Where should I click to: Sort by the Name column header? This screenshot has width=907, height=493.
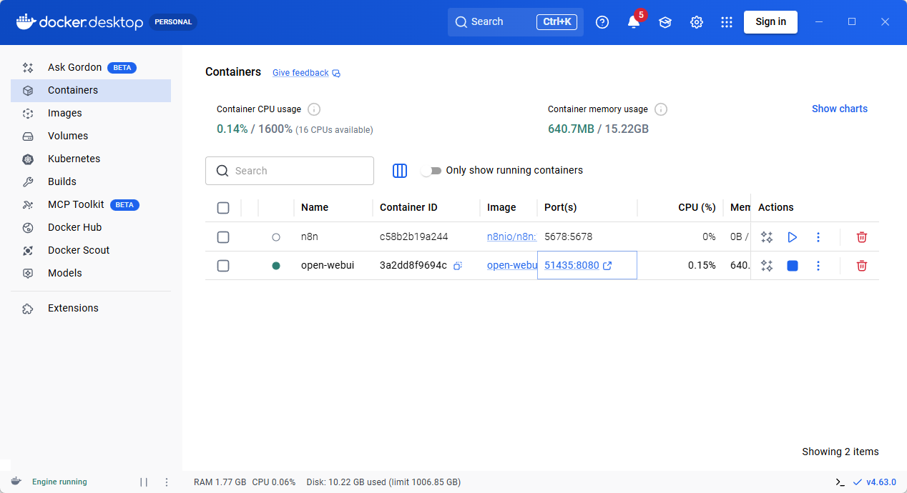click(315, 208)
